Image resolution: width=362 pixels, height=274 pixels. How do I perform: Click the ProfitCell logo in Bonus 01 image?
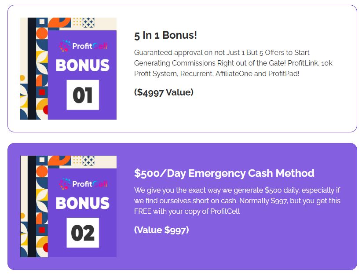tap(83, 46)
